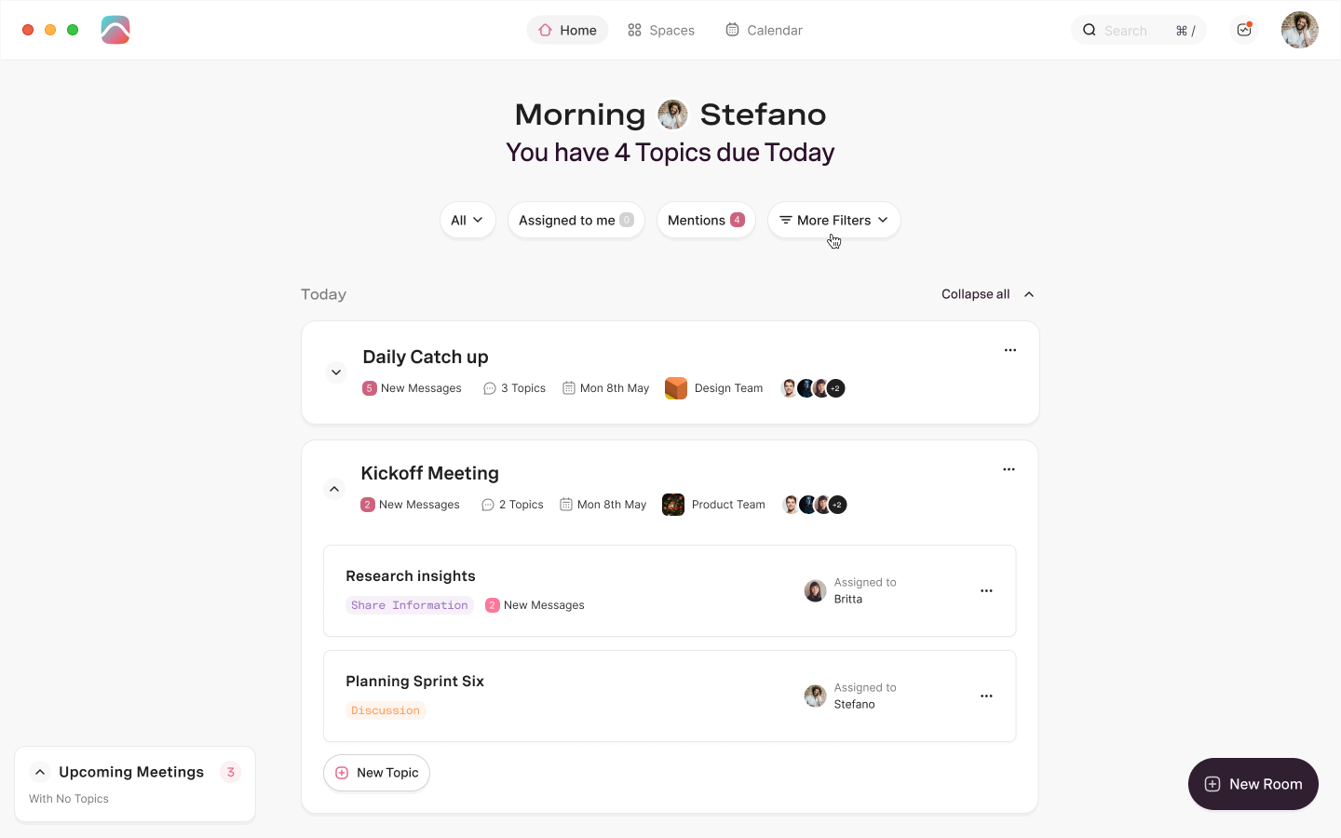Click the New Room button
The height and width of the screenshot is (838, 1341).
1253,784
